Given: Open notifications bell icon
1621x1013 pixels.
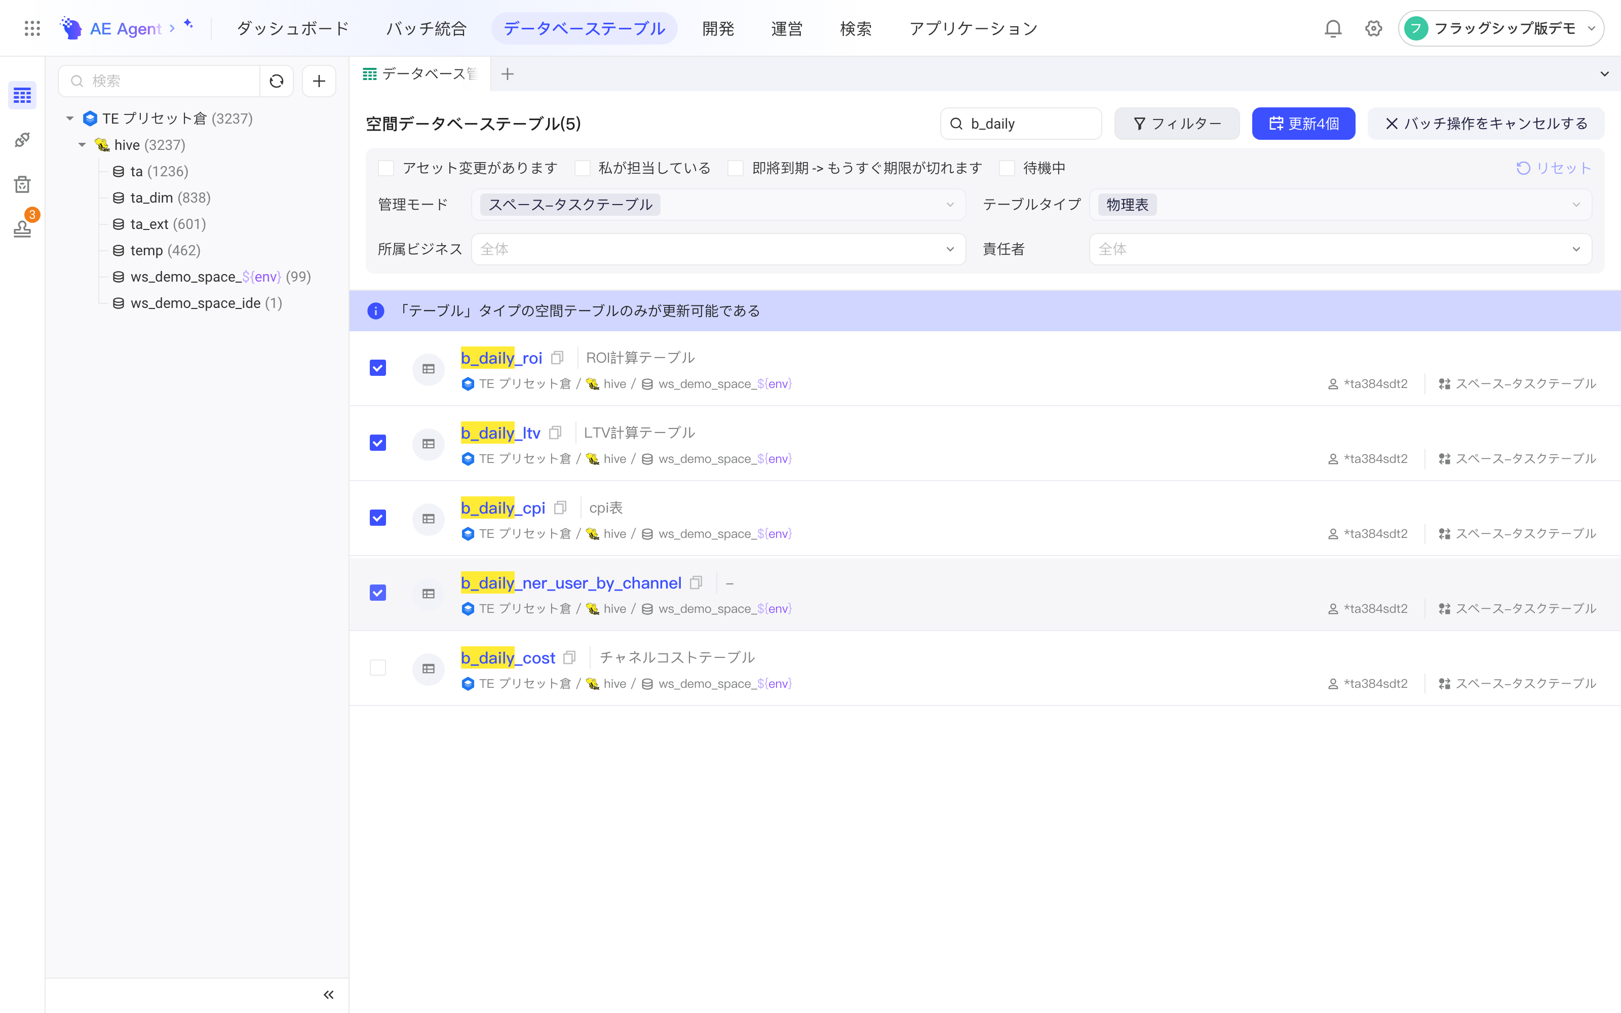Looking at the screenshot, I should click(1333, 28).
